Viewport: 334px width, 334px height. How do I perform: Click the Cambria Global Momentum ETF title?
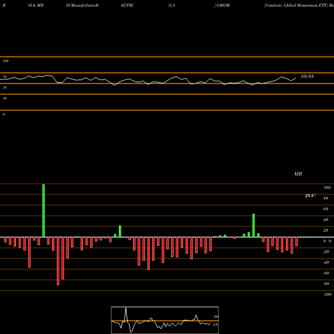297,5
